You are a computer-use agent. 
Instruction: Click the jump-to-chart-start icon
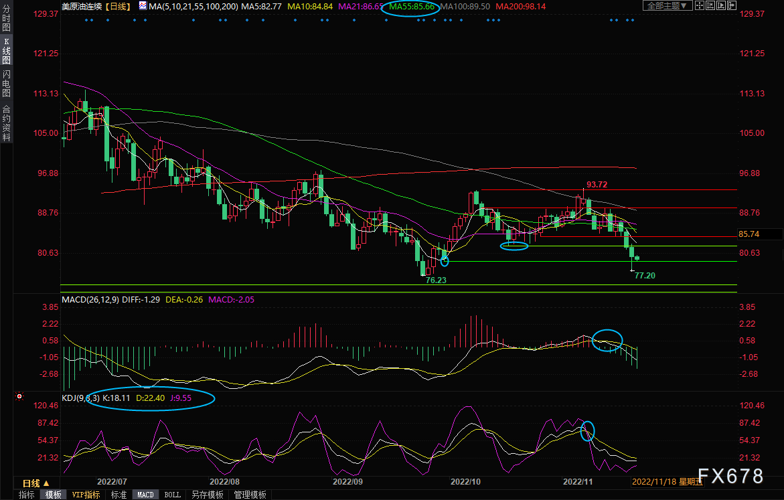[x=710, y=5]
